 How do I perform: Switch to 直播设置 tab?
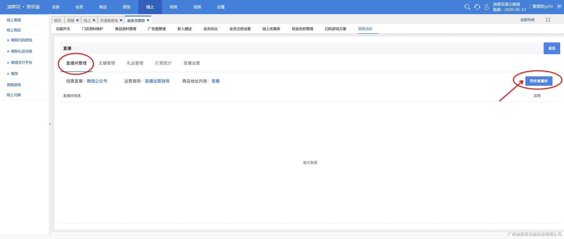[x=192, y=63]
